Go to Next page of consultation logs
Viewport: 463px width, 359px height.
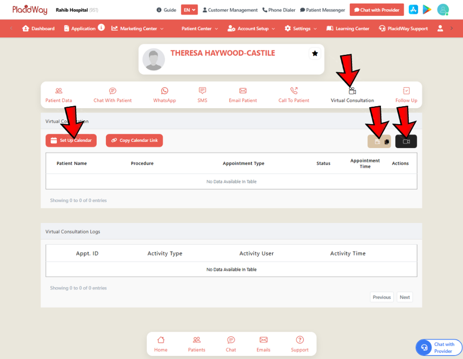405,297
